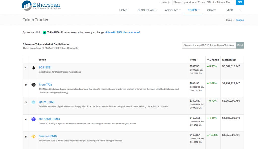Click the Etherscan logo

coord(42,6)
